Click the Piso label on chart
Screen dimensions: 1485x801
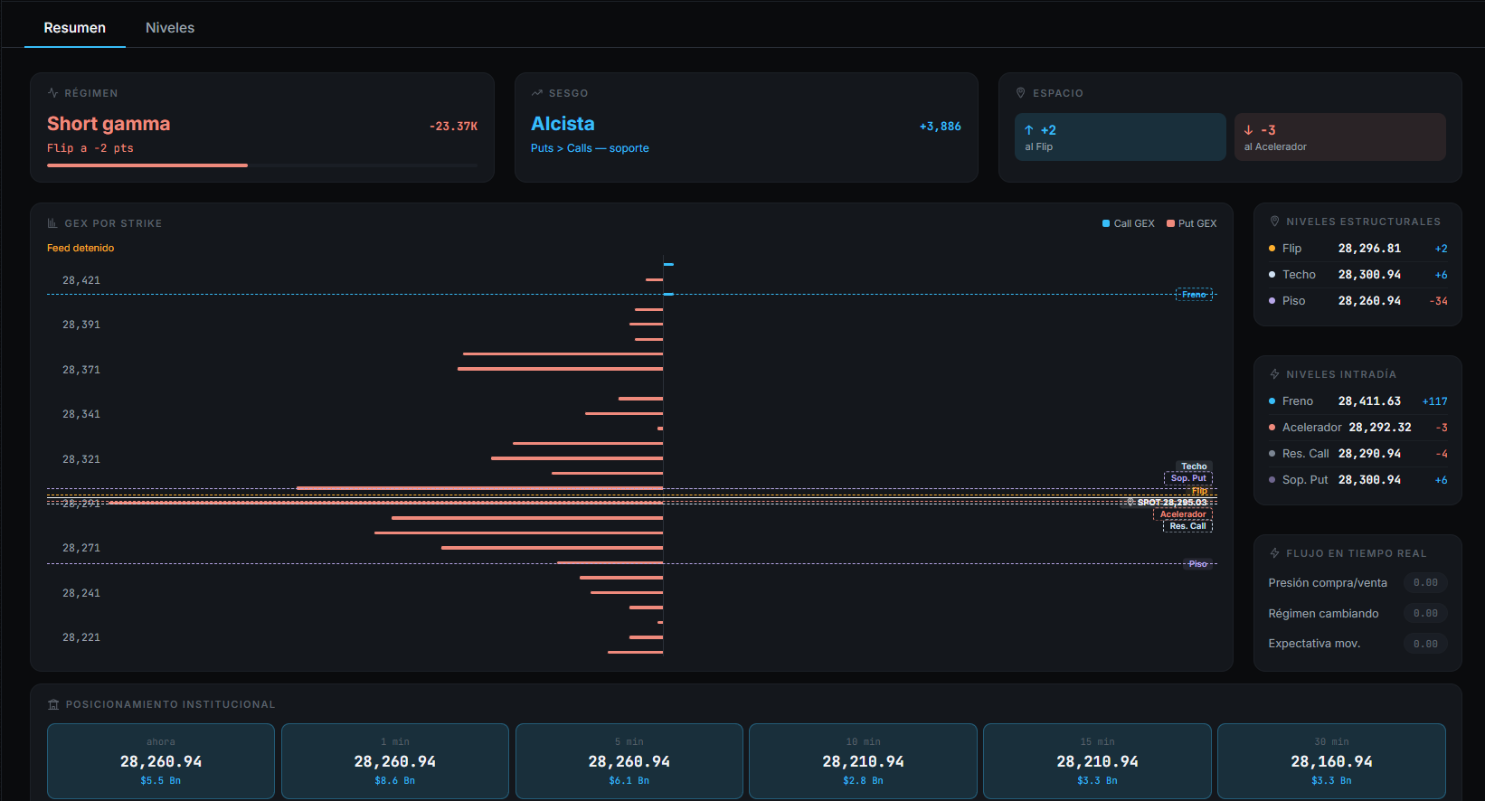(1198, 564)
